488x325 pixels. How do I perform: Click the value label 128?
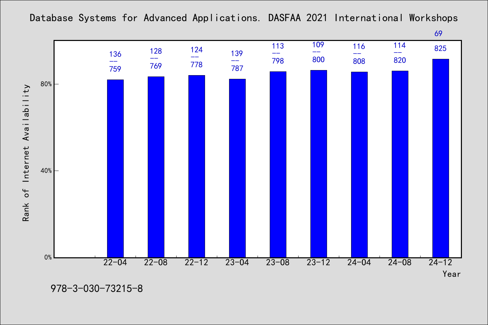click(x=156, y=51)
